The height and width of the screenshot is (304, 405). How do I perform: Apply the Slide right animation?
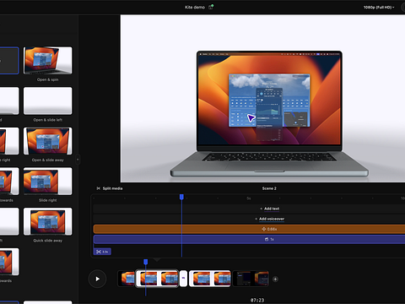pos(48,182)
